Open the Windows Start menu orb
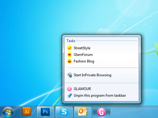The width and height of the screenshot is (158, 118). [8, 112]
